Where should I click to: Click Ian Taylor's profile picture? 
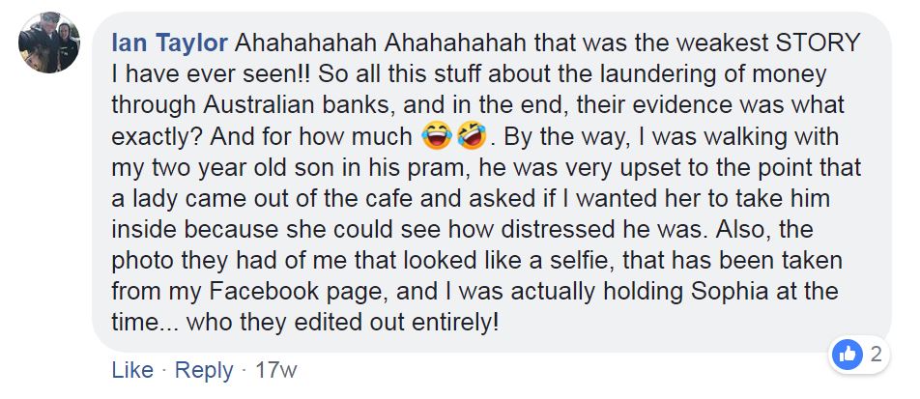(x=48, y=43)
